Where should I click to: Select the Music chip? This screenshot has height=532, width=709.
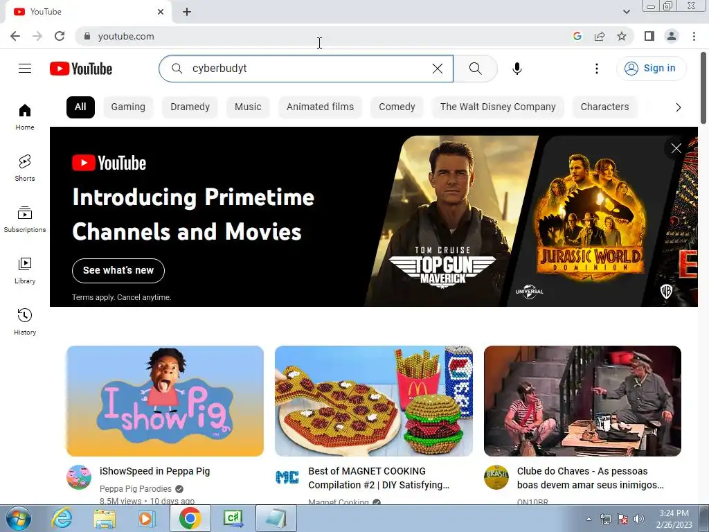[x=248, y=107]
